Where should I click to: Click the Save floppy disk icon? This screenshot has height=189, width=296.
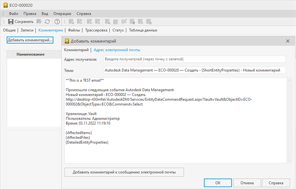tap(11, 22)
